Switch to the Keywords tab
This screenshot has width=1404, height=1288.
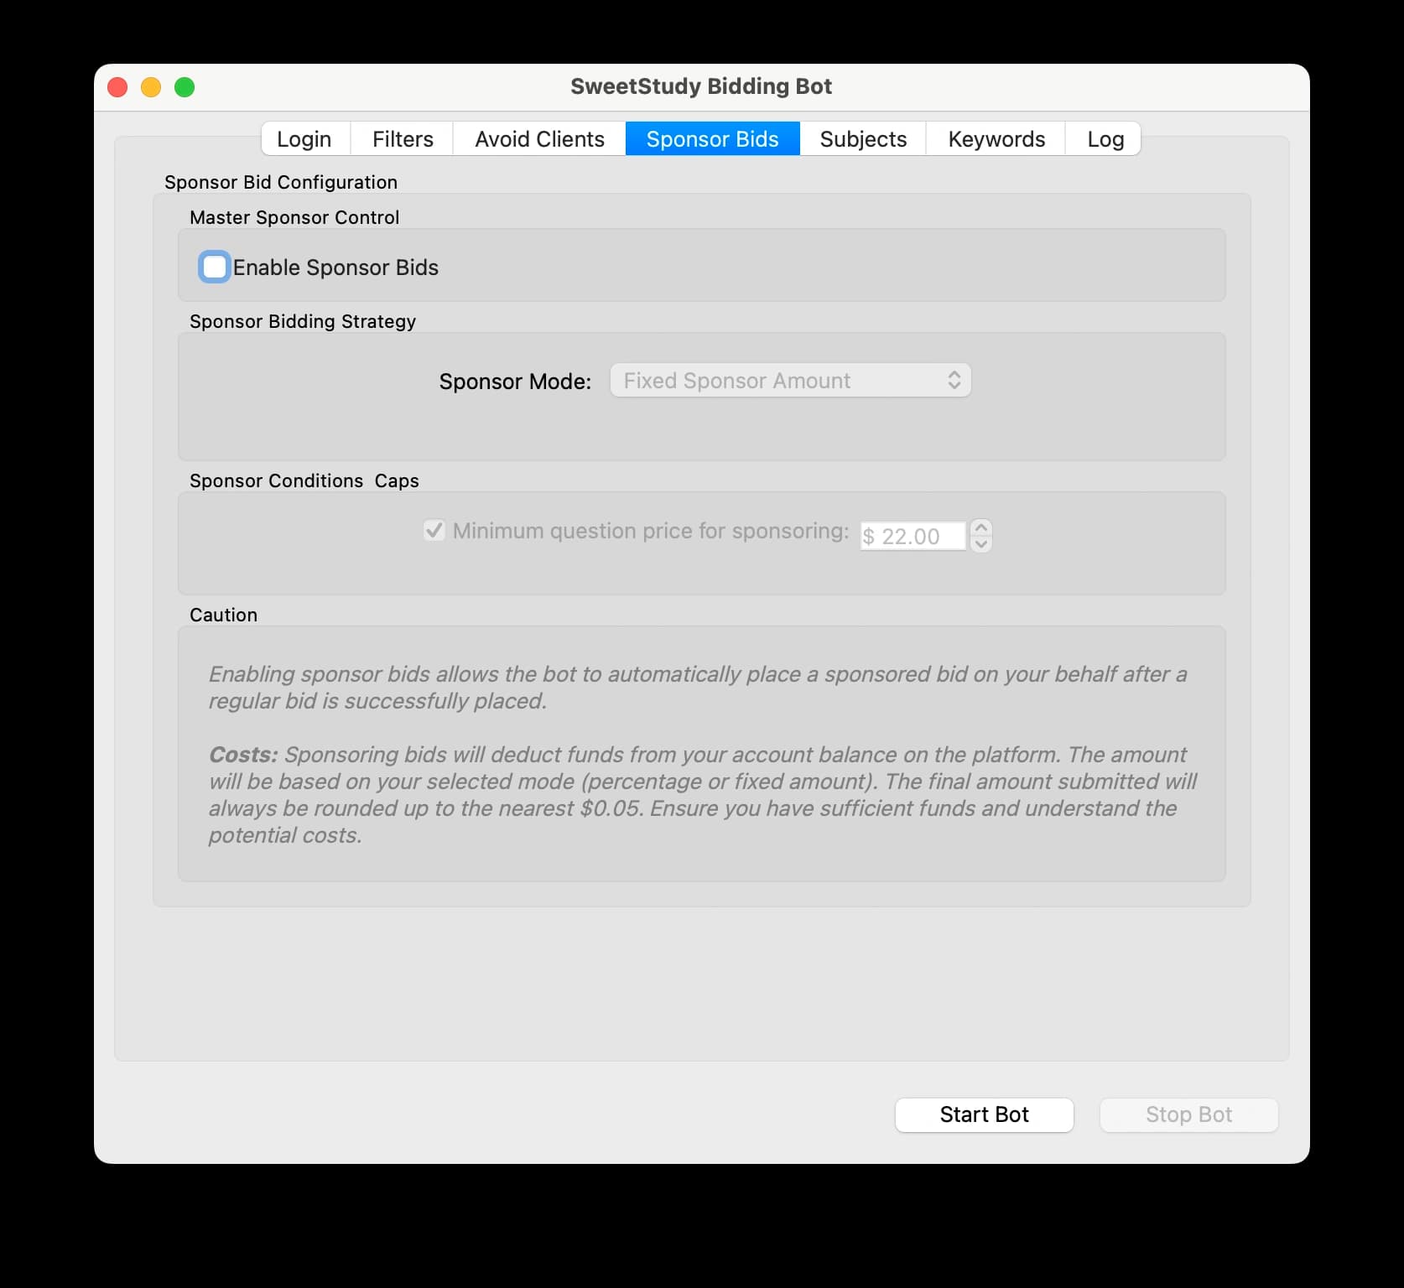(996, 138)
